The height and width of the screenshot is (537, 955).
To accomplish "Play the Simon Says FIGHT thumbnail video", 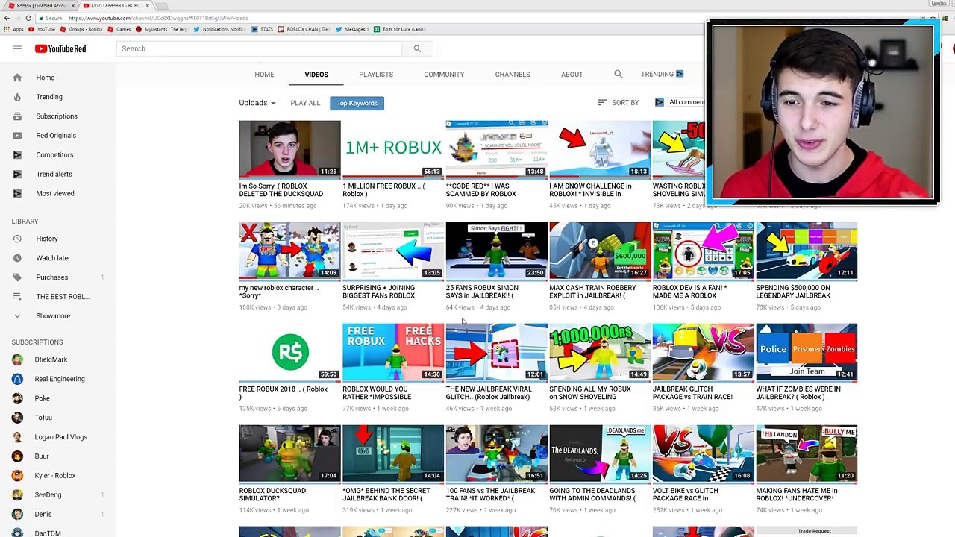I will point(496,251).
